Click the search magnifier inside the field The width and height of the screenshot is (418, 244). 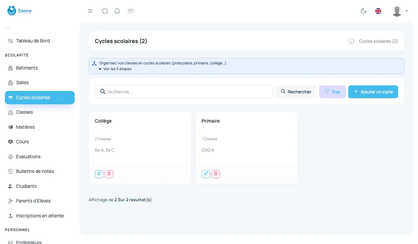(x=103, y=92)
